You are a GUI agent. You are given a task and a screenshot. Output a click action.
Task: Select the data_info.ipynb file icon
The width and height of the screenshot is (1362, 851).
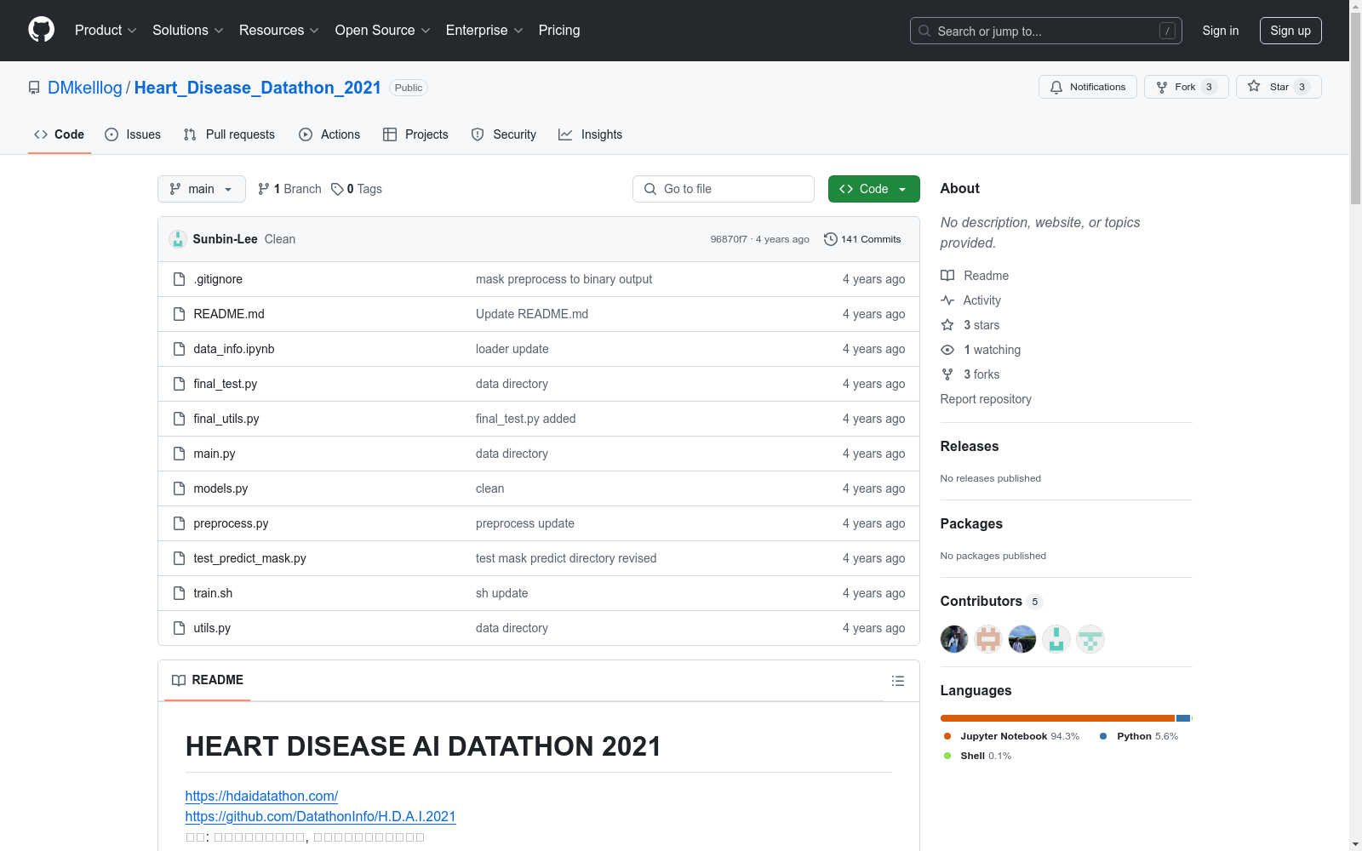(x=179, y=349)
